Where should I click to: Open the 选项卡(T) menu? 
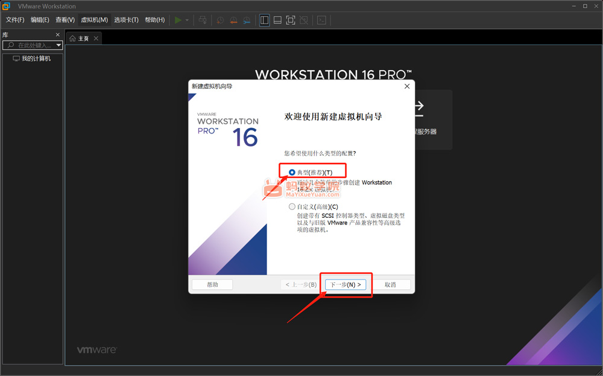(x=126, y=20)
